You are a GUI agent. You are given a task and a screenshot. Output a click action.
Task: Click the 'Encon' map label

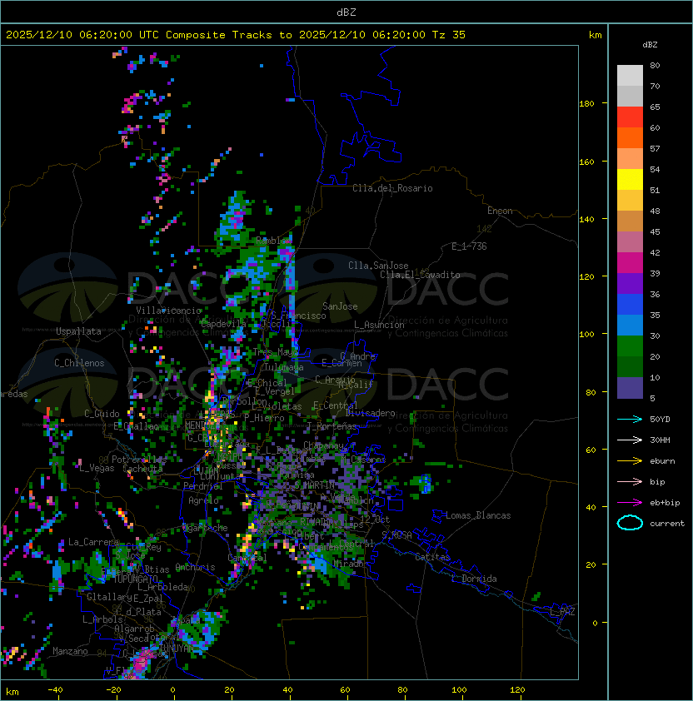500,211
